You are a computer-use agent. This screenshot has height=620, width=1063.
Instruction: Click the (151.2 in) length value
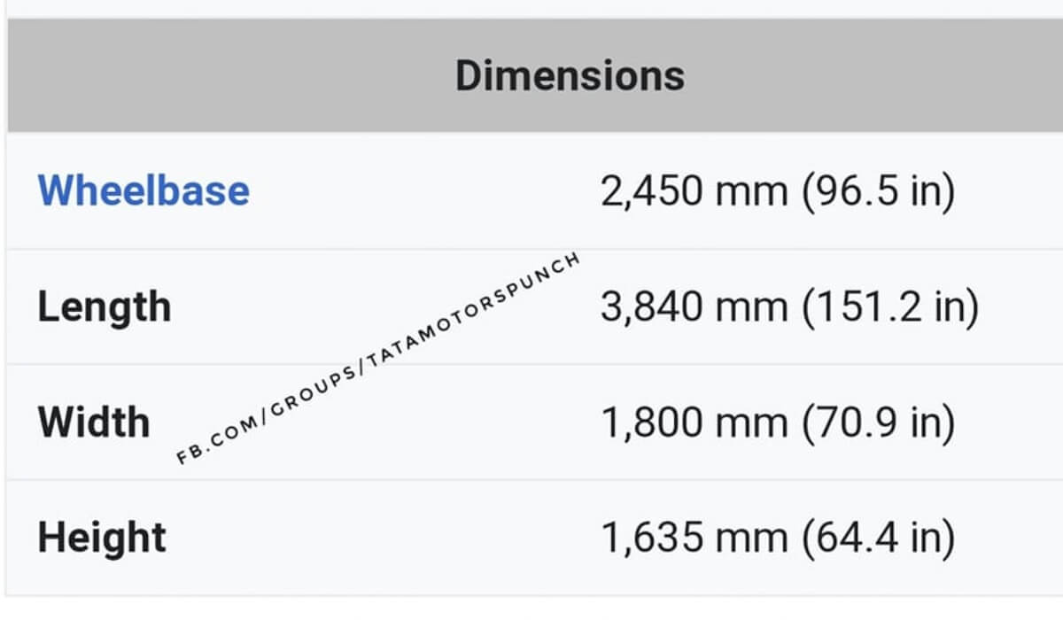click(x=889, y=307)
